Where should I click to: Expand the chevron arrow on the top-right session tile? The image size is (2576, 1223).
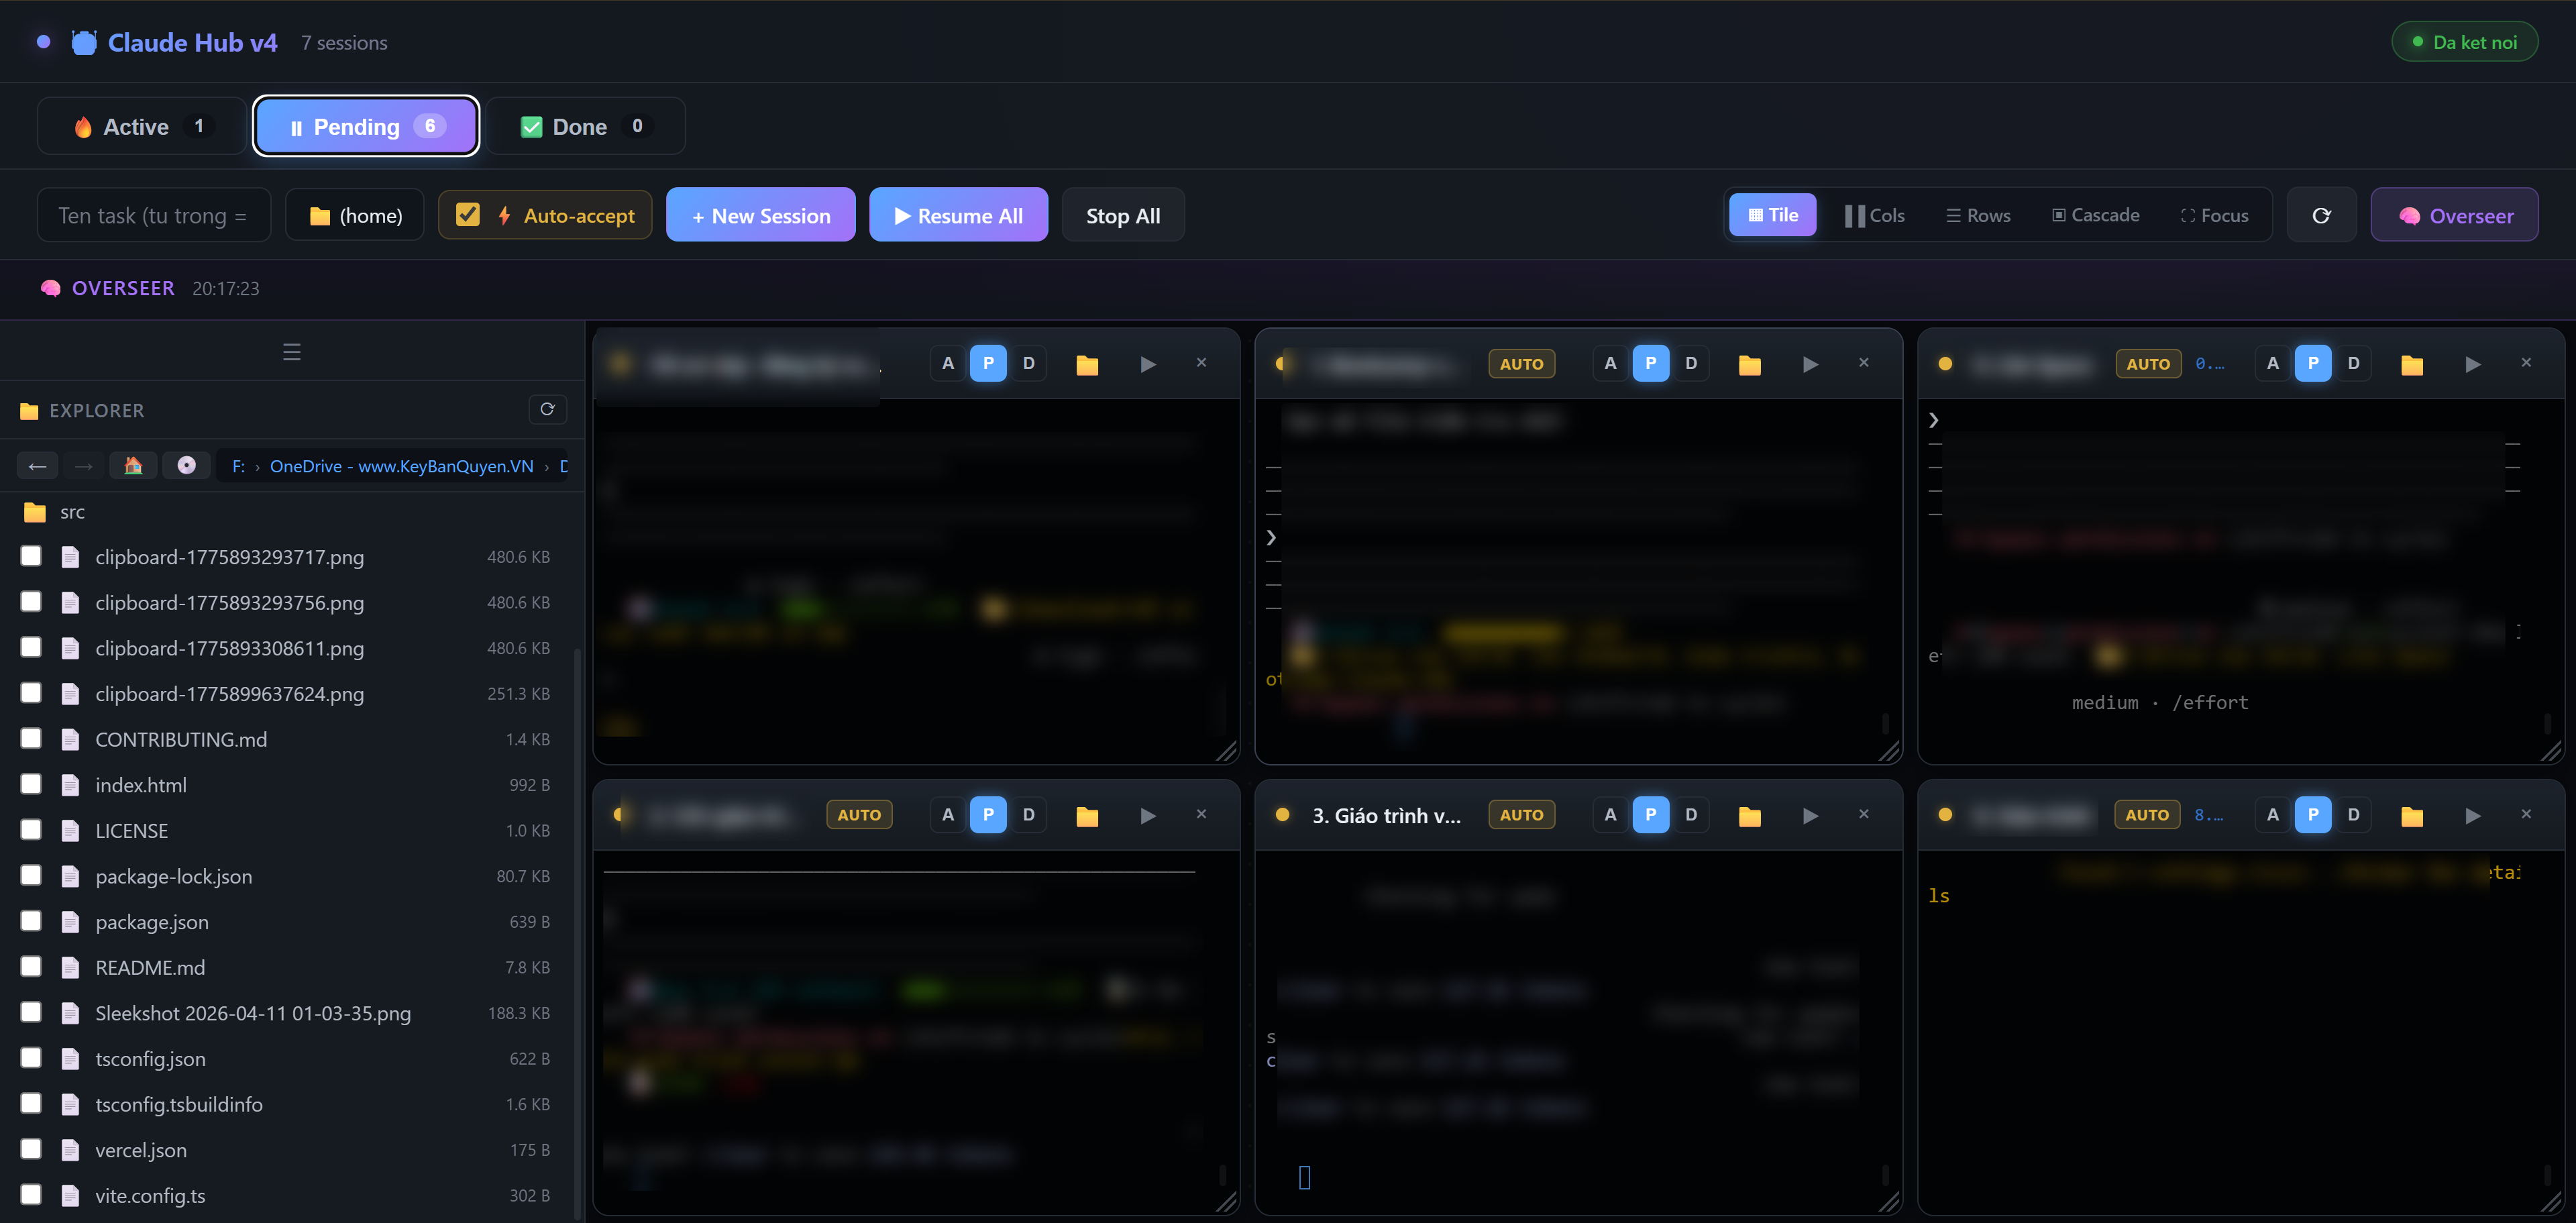[1934, 419]
